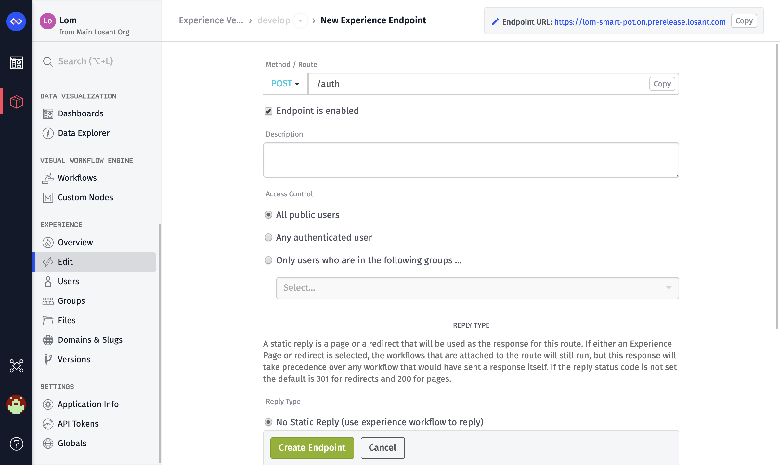Uncheck Endpoint is enabled checkbox
Image resolution: width=780 pixels, height=465 pixels.
tap(268, 111)
